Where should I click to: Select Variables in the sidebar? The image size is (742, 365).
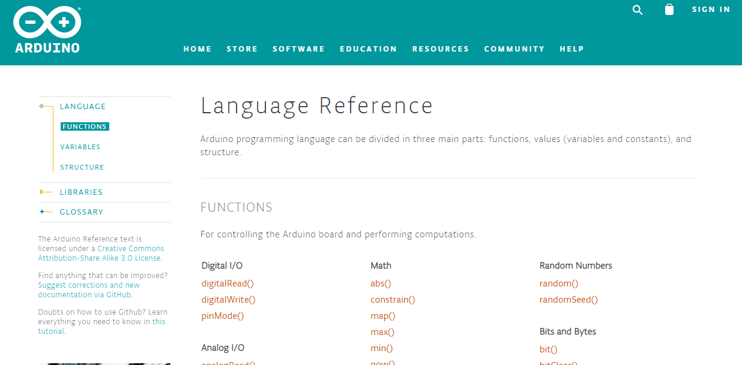pos(80,147)
